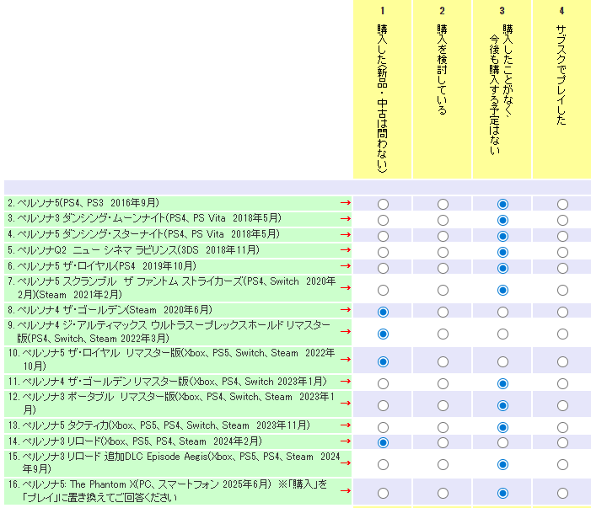Image resolution: width=591 pixels, height=508 pixels.
Task: Select option 1 for row 5 ペルソナQ2
Action: [383, 252]
